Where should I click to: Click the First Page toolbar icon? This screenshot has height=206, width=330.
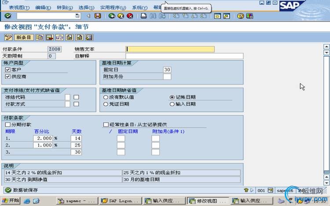click(176, 16)
